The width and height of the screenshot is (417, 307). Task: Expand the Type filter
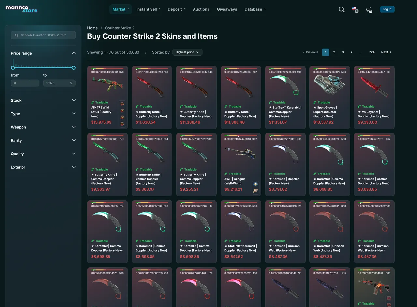pyautogui.click(x=43, y=114)
